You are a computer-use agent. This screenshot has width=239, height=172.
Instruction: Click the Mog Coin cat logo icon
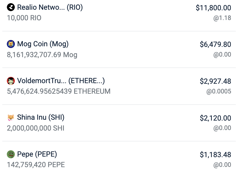tap(11, 44)
